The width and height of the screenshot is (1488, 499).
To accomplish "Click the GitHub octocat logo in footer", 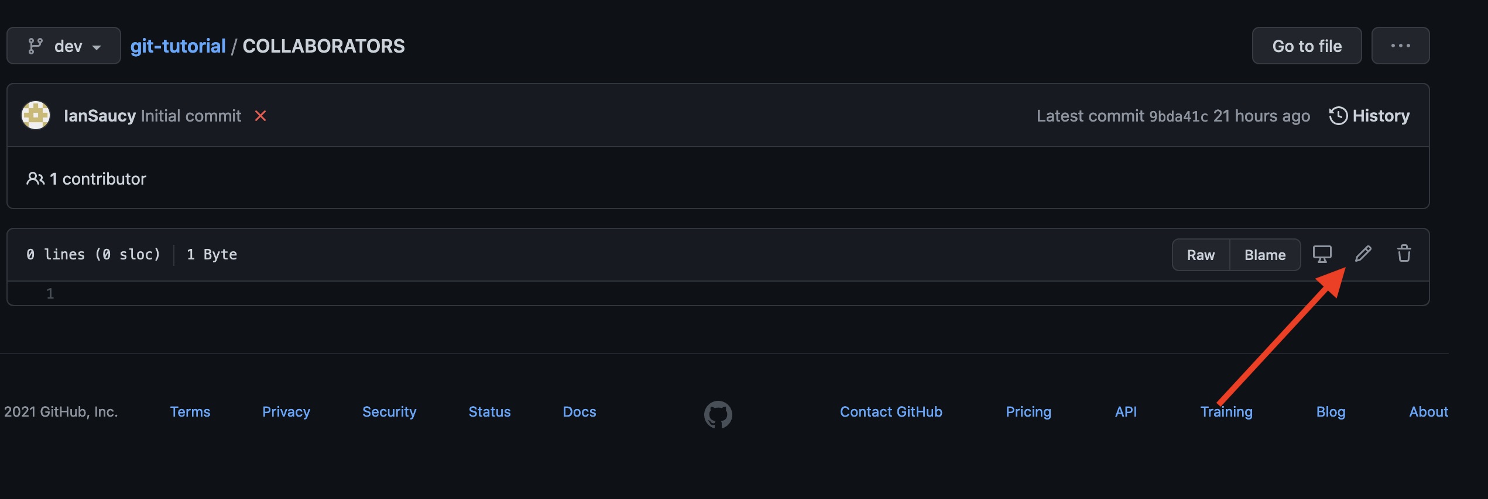I will coord(719,414).
